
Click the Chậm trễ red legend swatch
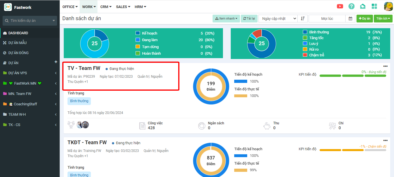coord(305,55)
